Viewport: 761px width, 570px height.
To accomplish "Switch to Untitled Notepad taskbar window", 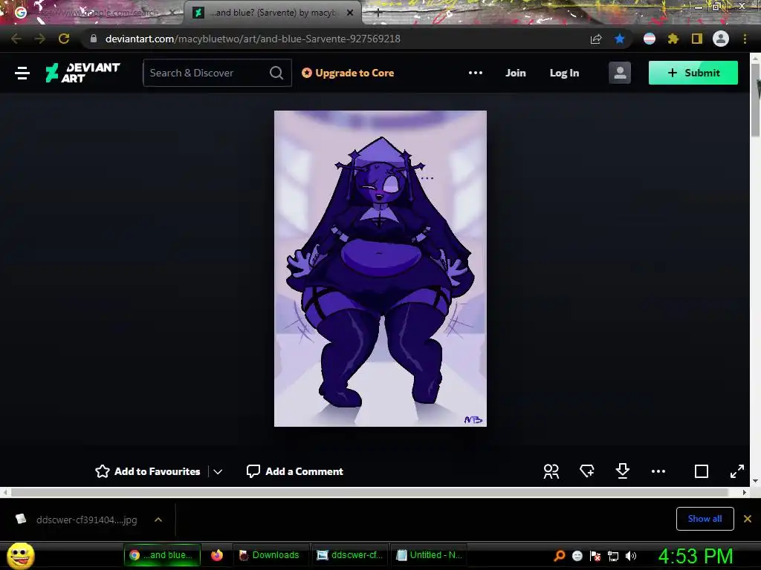I will pyautogui.click(x=429, y=555).
